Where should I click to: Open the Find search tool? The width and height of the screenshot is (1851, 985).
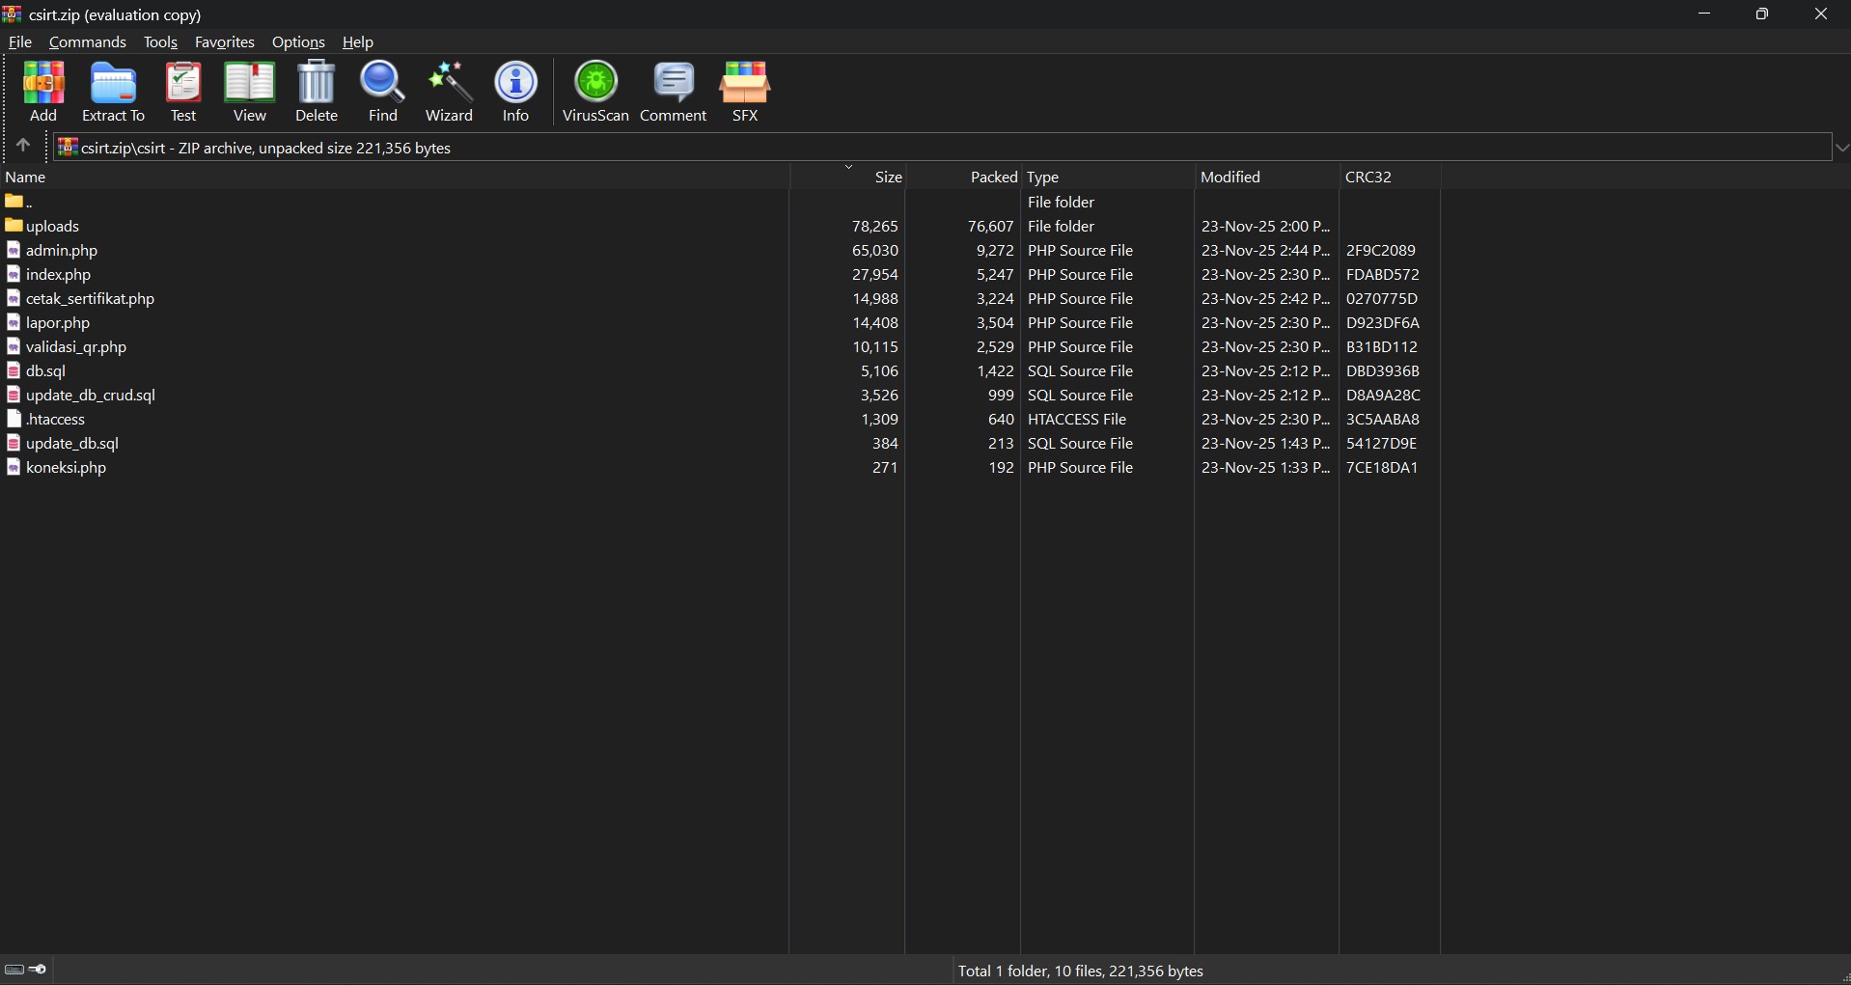click(x=383, y=92)
